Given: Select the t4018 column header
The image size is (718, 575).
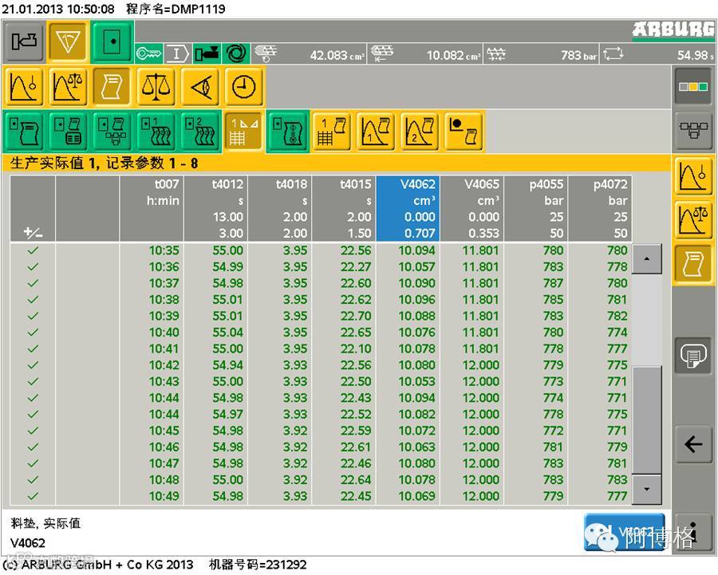Looking at the screenshot, I should 280,208.
